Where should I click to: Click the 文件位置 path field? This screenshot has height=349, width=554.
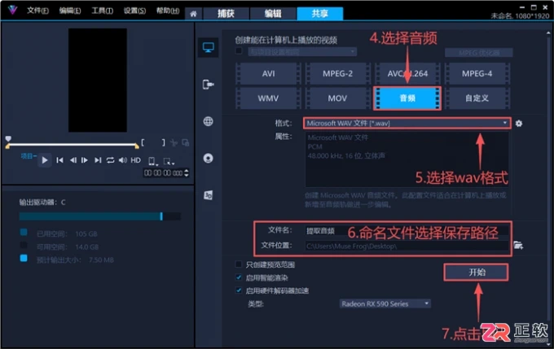[407, 246]
